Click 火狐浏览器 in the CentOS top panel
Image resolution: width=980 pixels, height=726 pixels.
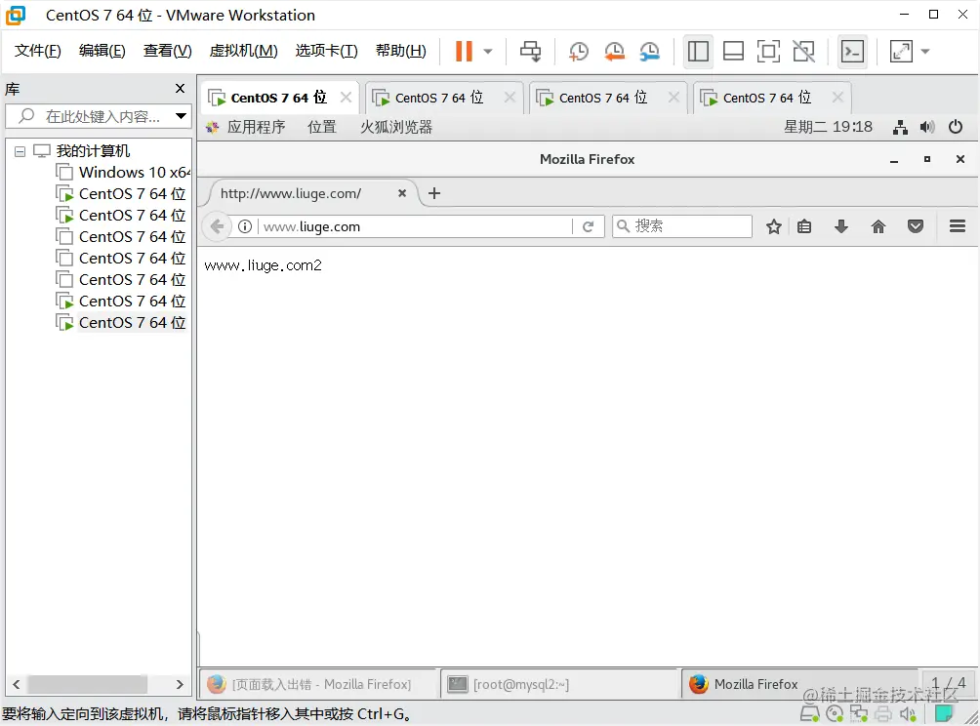pyautogui.click(x=396, y=128)
